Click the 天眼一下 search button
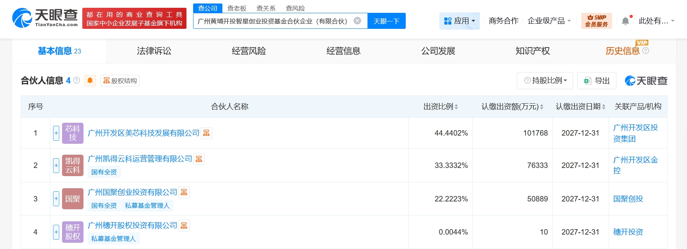Screen dimensions: 687x249 [x=386, y=21]
